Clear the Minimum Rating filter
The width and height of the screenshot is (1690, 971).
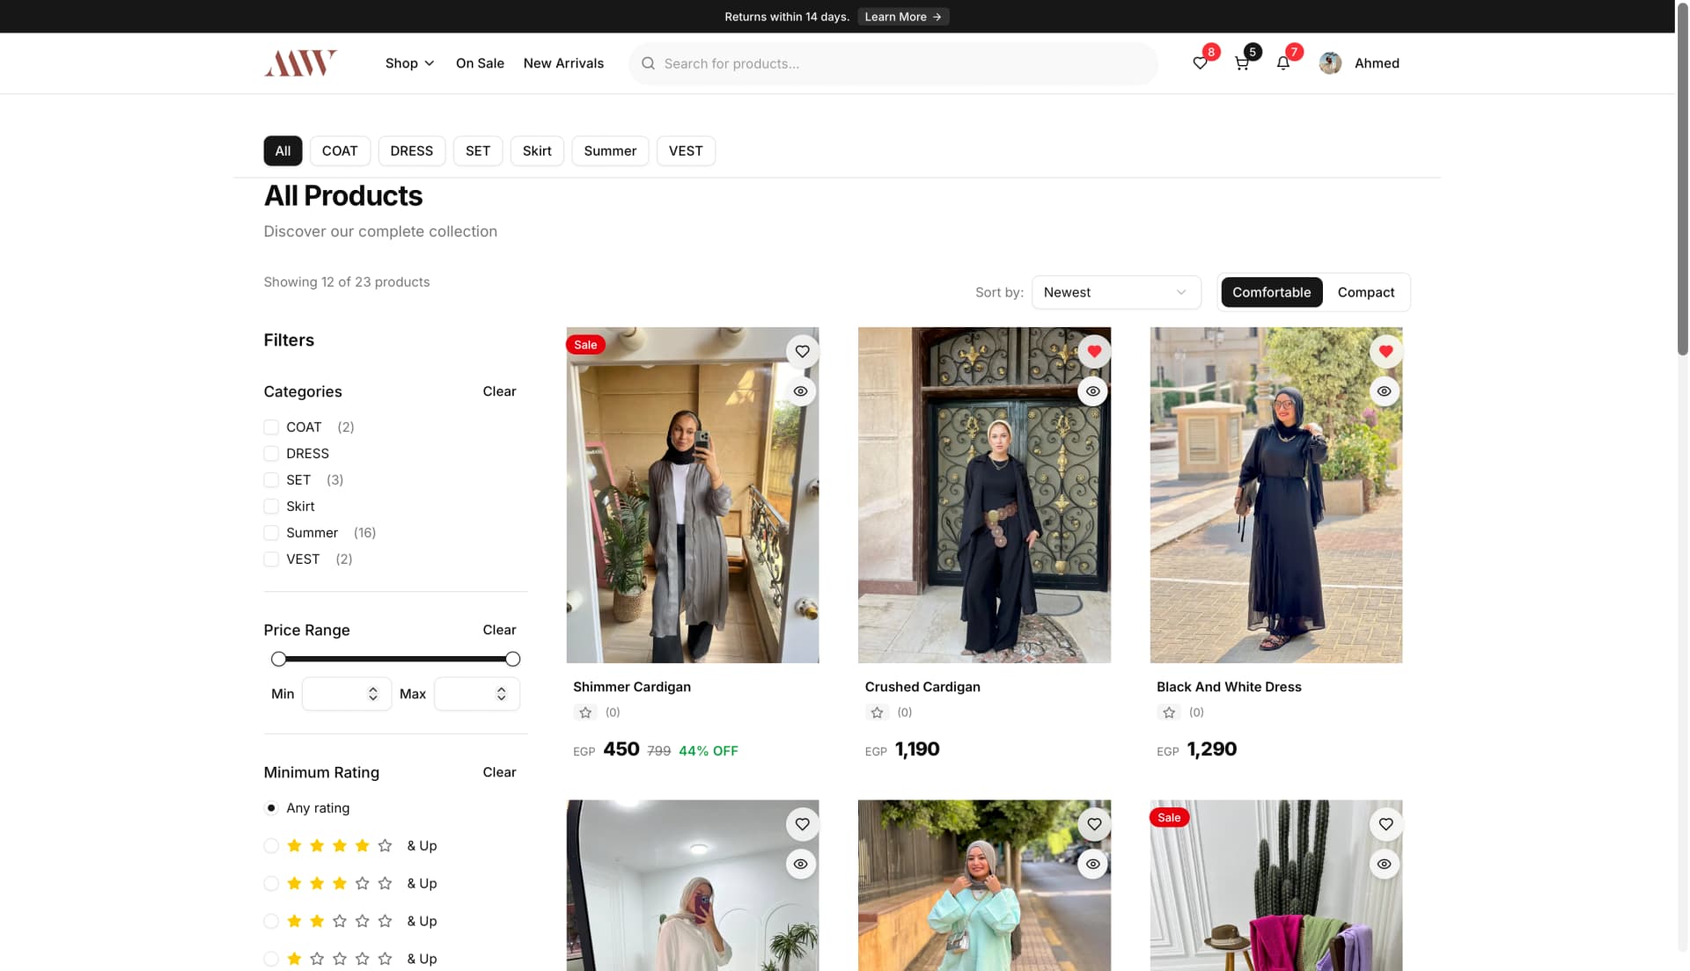point(499,772)
